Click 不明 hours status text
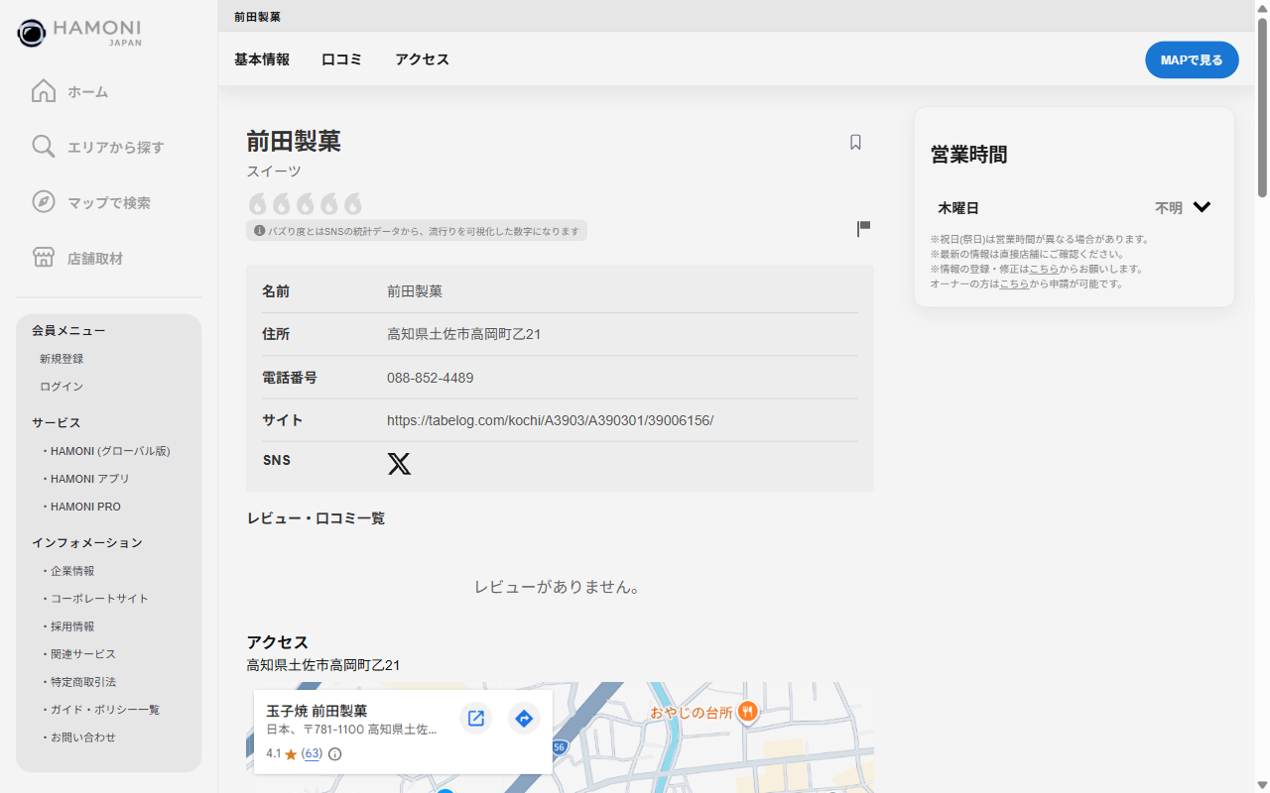1270x793 pixels. 1169,208
